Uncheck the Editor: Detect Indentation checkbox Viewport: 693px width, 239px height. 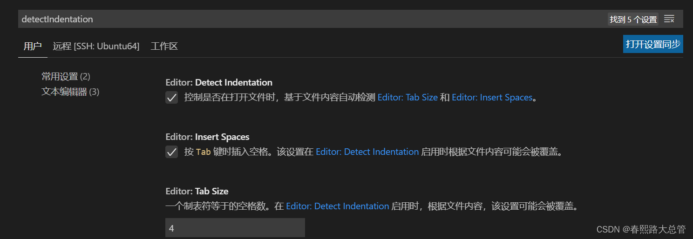pos(172,98)
